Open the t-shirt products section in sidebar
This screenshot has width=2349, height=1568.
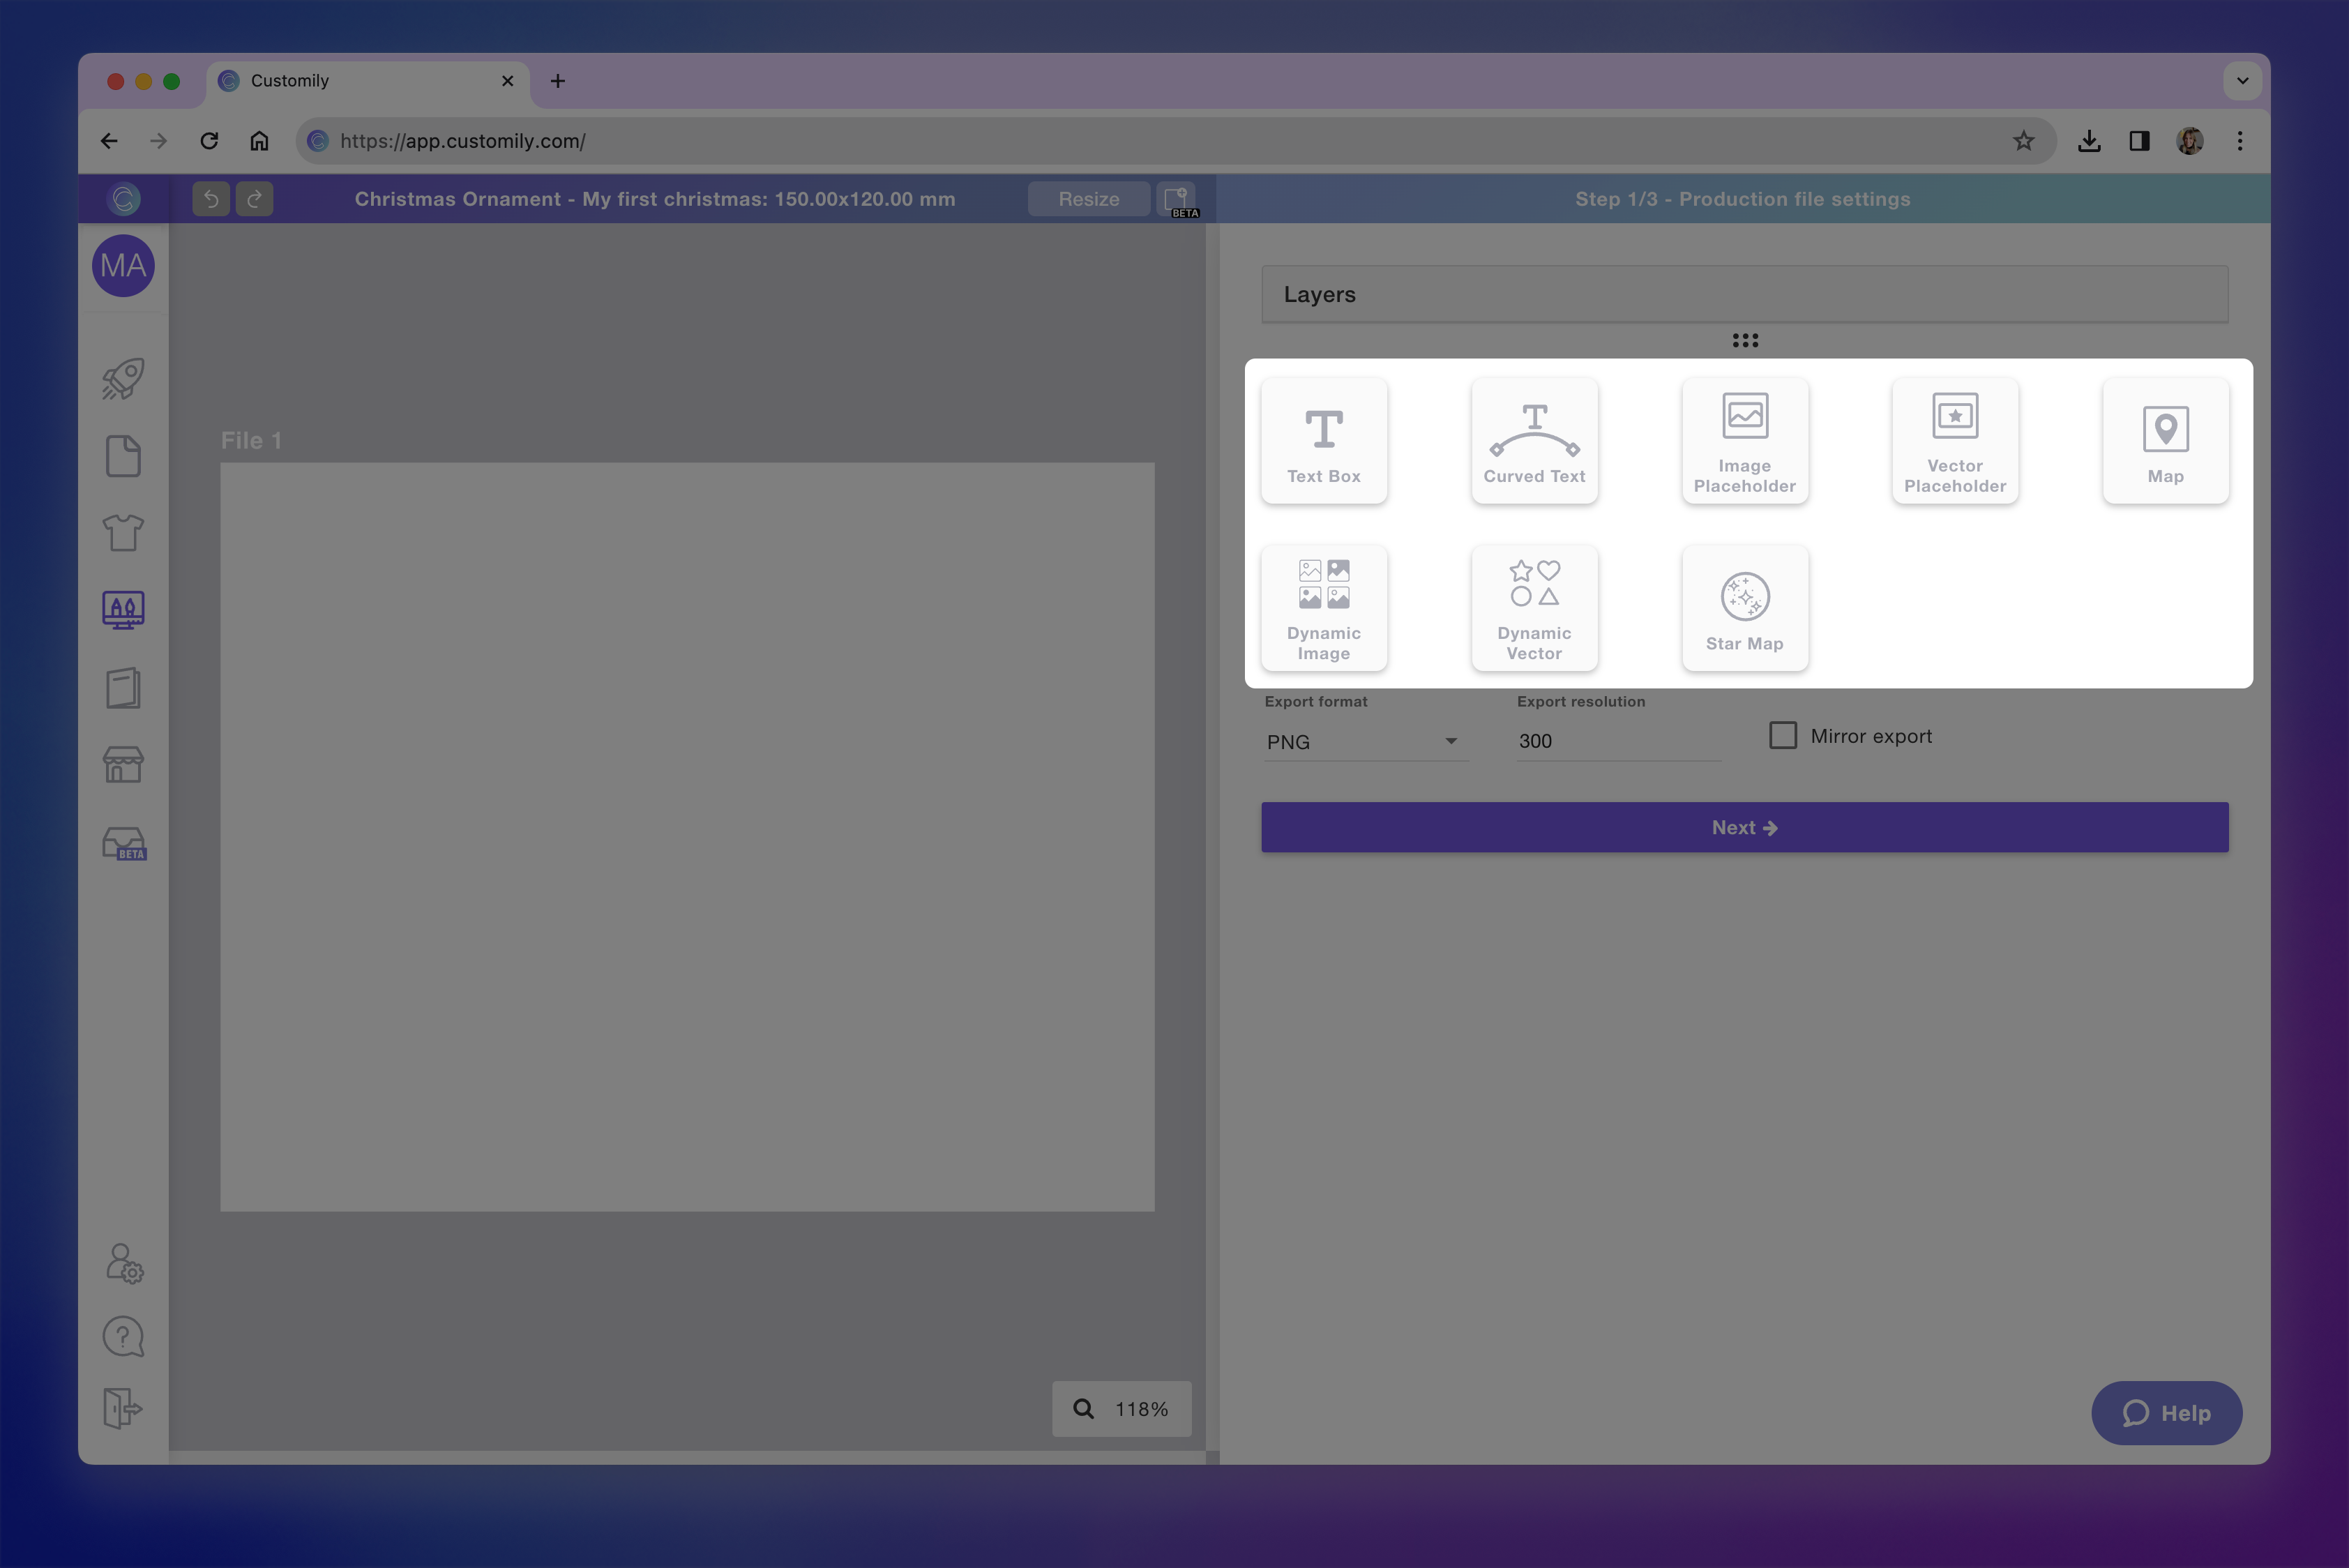coord(122,533)
